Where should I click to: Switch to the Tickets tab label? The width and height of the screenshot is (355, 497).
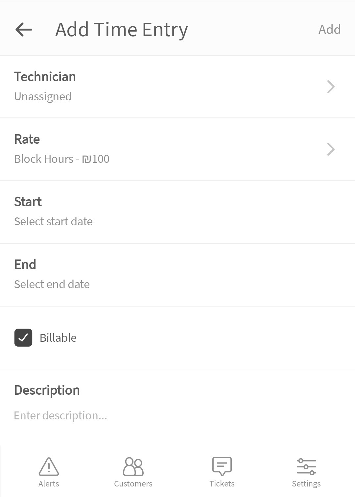click(222, 484)
